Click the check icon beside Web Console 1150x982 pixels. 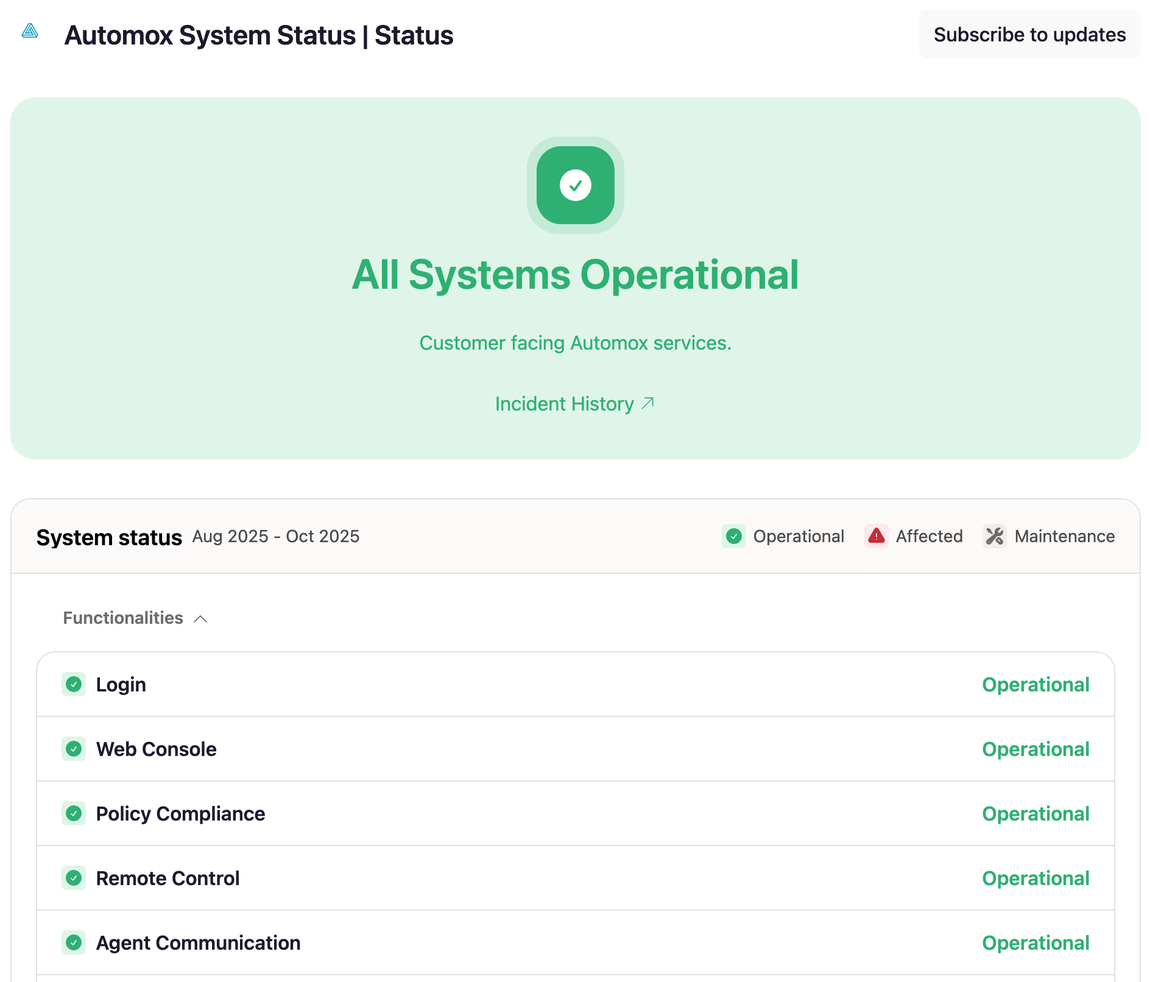tap(74, 749)
